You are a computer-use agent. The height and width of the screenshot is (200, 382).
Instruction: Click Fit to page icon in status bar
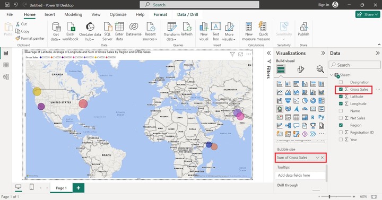[x=374, y=196]
